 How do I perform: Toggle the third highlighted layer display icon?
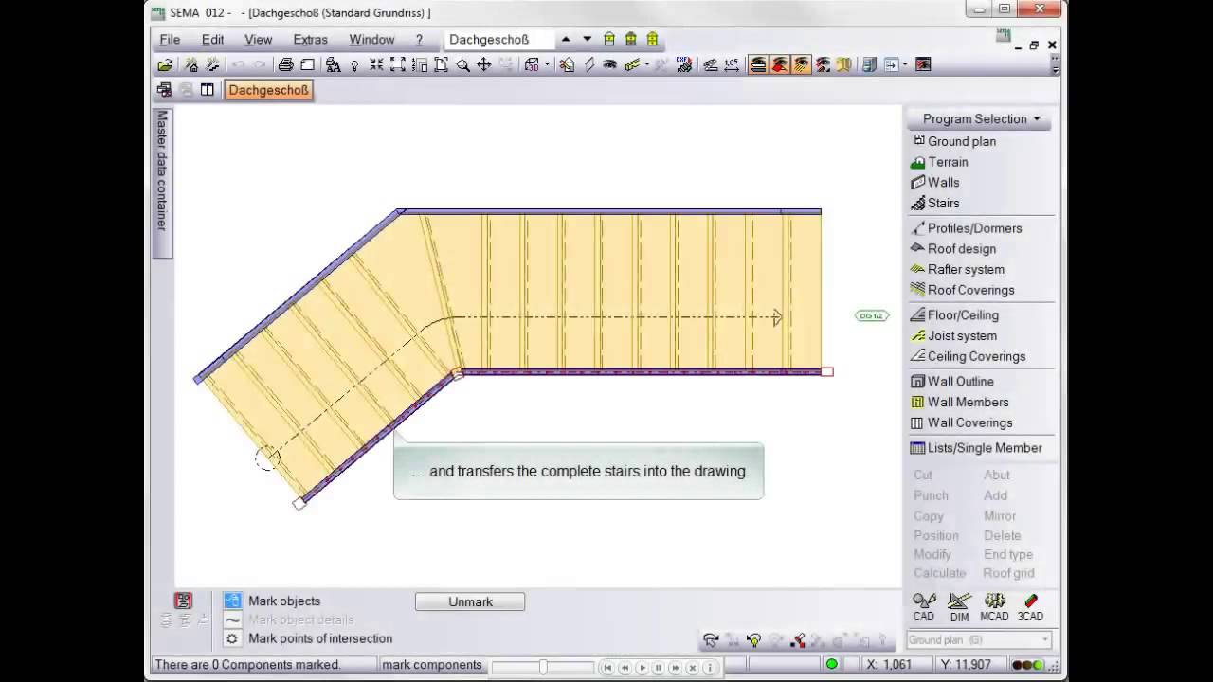click(x=802, y=65)
